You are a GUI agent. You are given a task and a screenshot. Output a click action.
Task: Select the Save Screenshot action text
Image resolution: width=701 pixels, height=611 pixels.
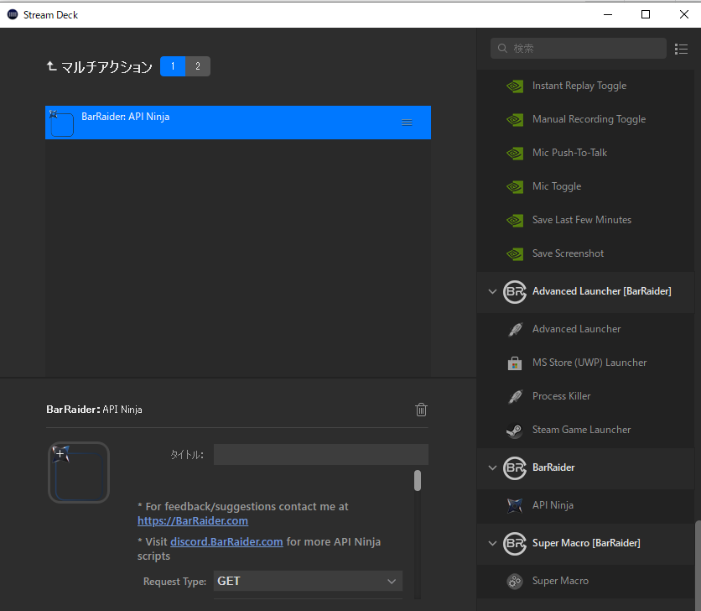coord(568,253)
